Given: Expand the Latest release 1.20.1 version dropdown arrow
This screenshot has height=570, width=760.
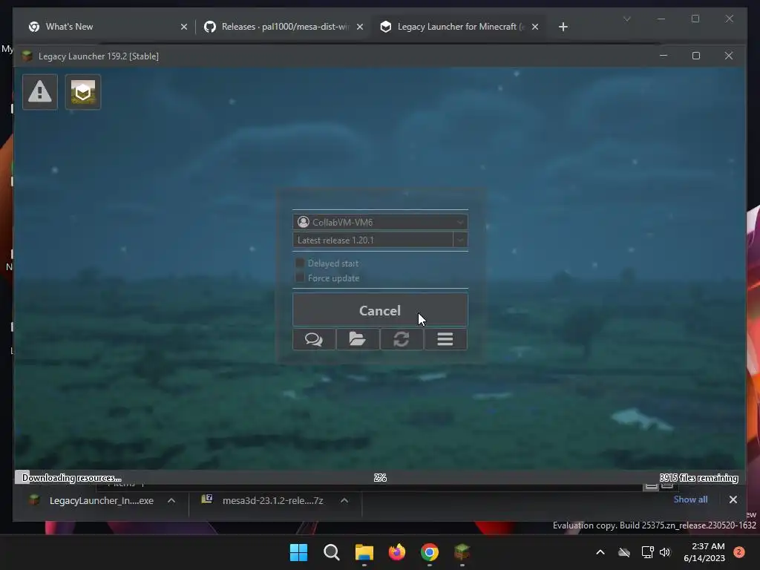Looking at the screenshot, I should click(x=460, y=240).
